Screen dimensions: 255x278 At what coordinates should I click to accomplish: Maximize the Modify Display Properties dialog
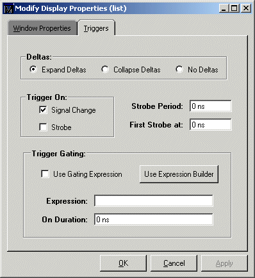pos(234,8)
